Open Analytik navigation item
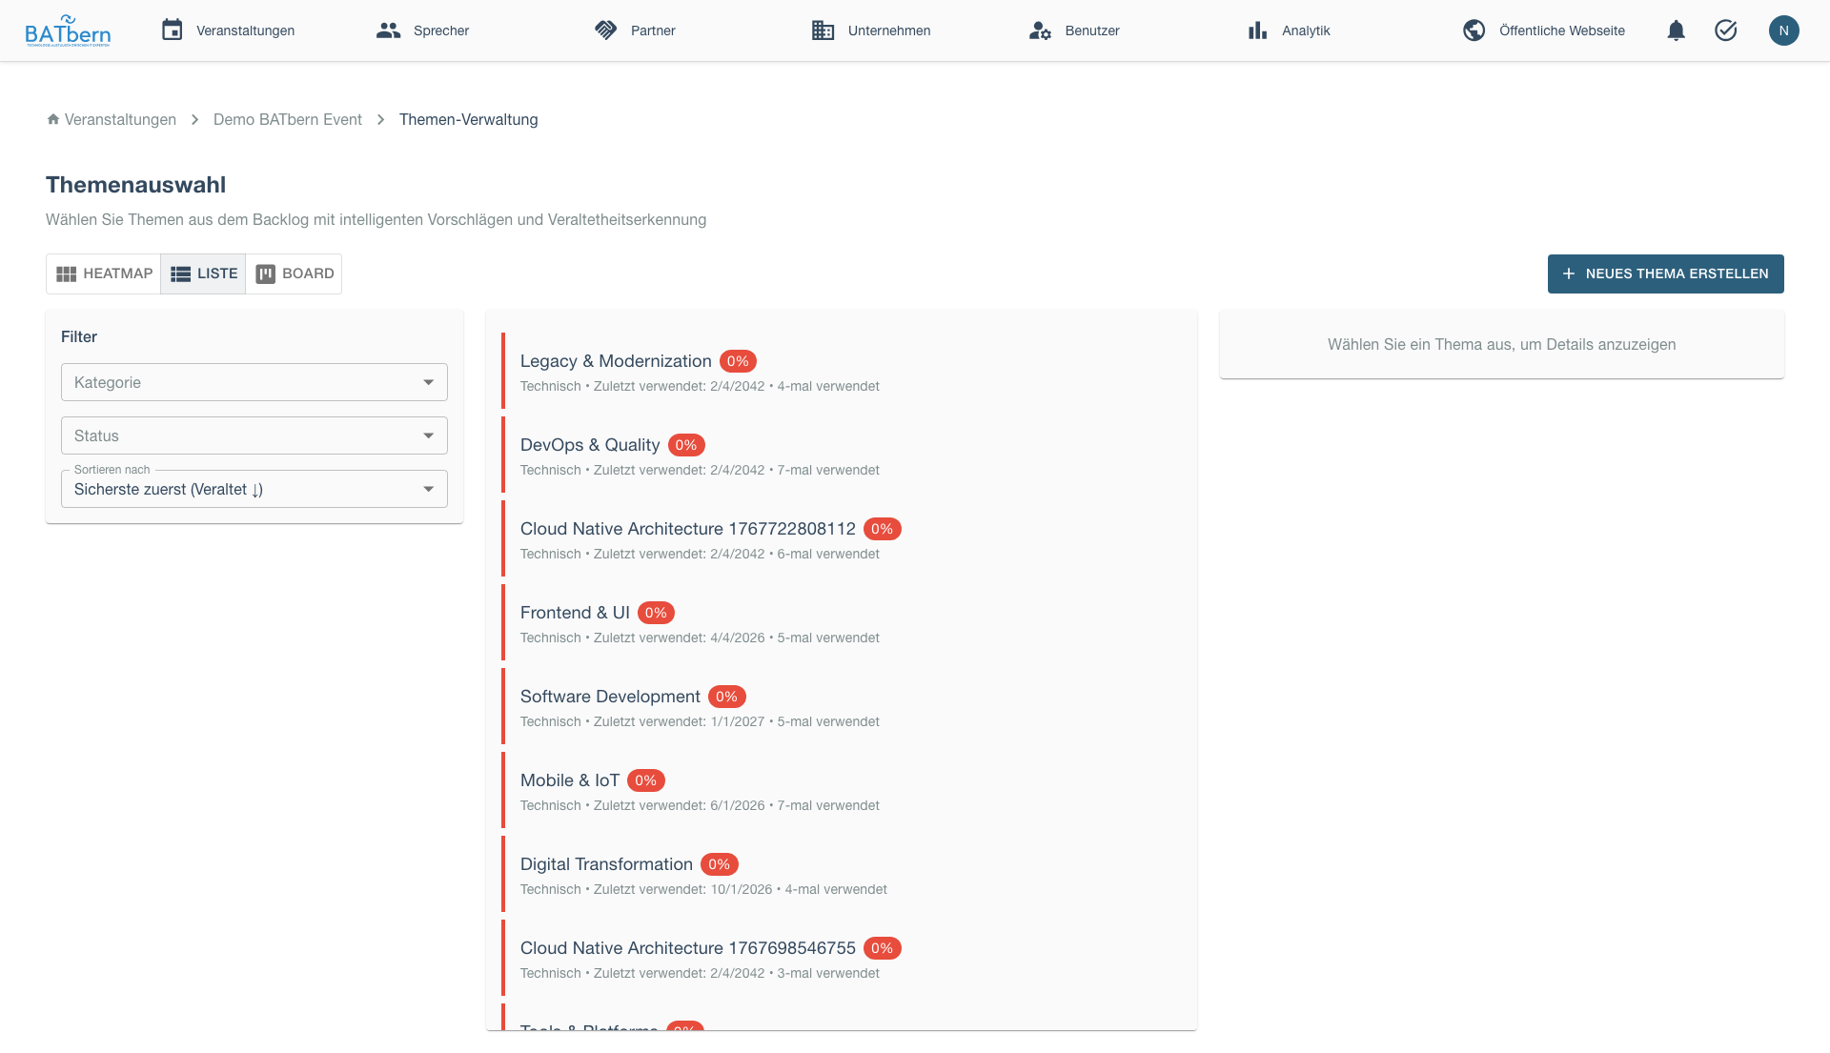This screenshot has height=1053, width=1830. (x=1289, y=30)
